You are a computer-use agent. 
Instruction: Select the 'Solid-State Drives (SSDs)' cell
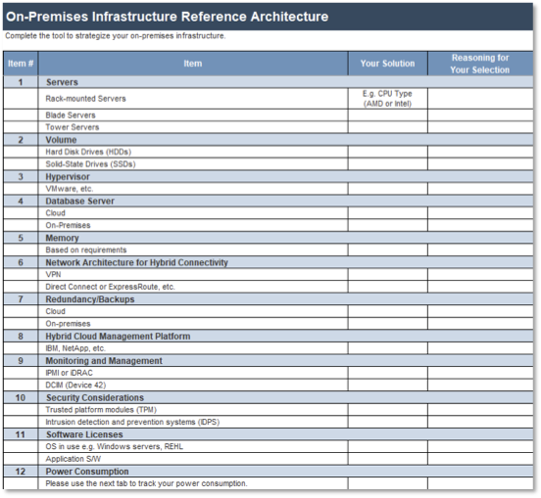coord(193,164)
